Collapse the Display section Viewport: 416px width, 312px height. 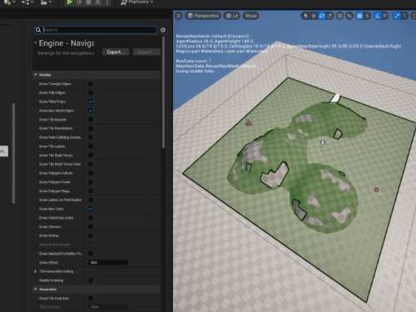click(36, 75)
